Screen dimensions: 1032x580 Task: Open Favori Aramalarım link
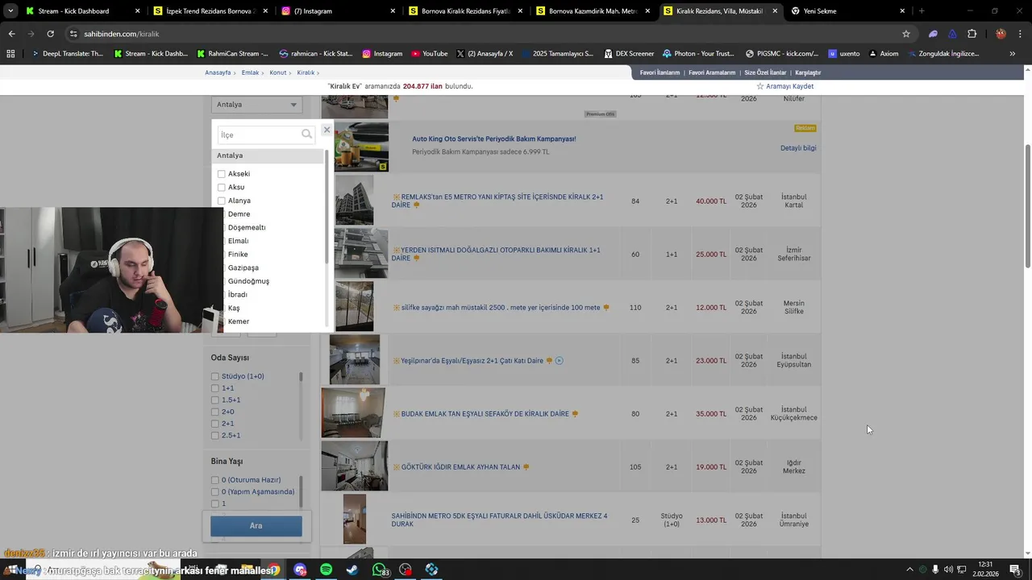[x=712, y=72]
